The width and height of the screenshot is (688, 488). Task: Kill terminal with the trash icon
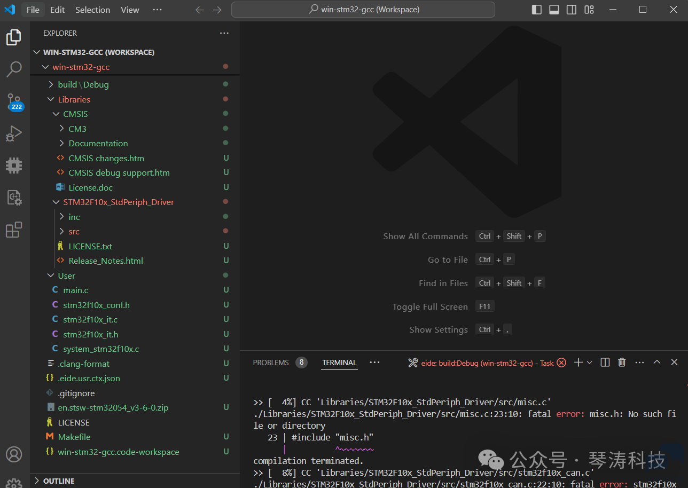tap(622, 363)
